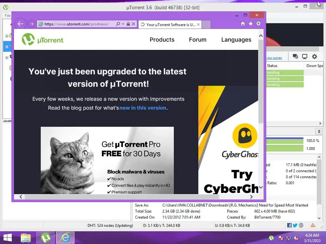Image resolution: width=326 pixels, height=244 pixels.
Task: Expand the third sidebar tree node in µTorrent
Action: click(x=7, y=58)
